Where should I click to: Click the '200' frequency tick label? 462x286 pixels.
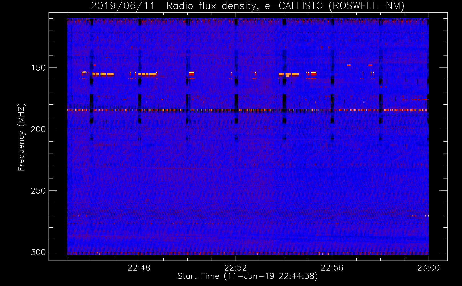pos(38,129)
